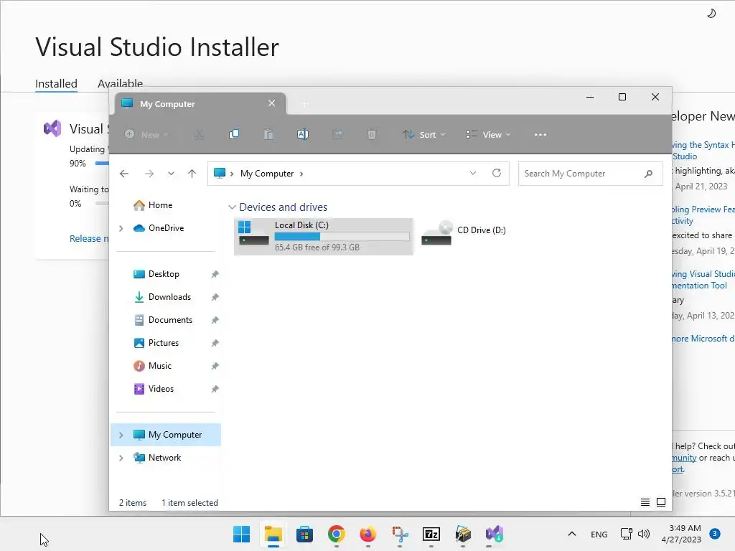This screenshot has height=551, width=735.
Task: Click the Share icon in Explorer toolbar
Action: (337, 134)
